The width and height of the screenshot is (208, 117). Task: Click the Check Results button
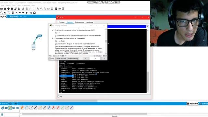61,58
